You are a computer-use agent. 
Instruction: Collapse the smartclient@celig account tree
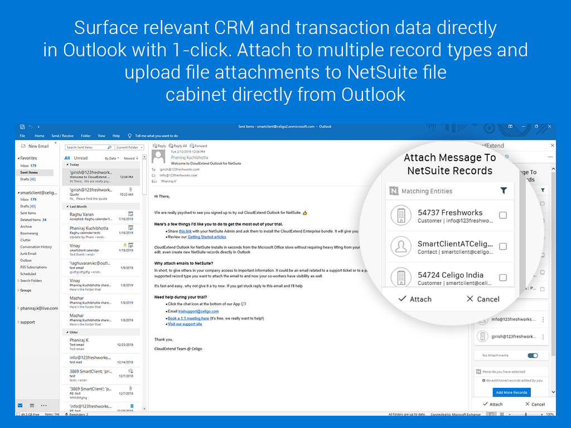[18, 193]
